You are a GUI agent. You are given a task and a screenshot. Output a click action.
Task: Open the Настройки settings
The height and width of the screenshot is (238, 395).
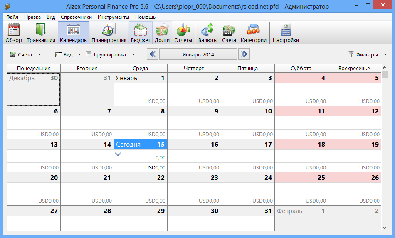[286, 33]
